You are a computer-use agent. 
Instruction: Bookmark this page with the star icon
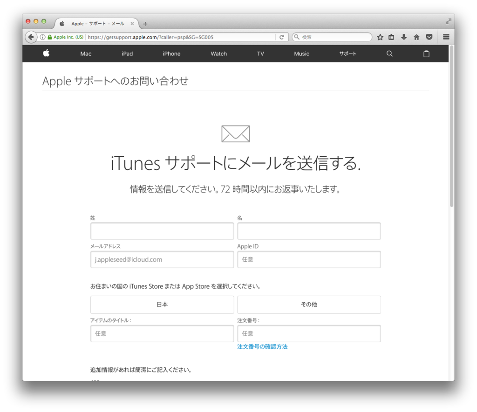380,37
